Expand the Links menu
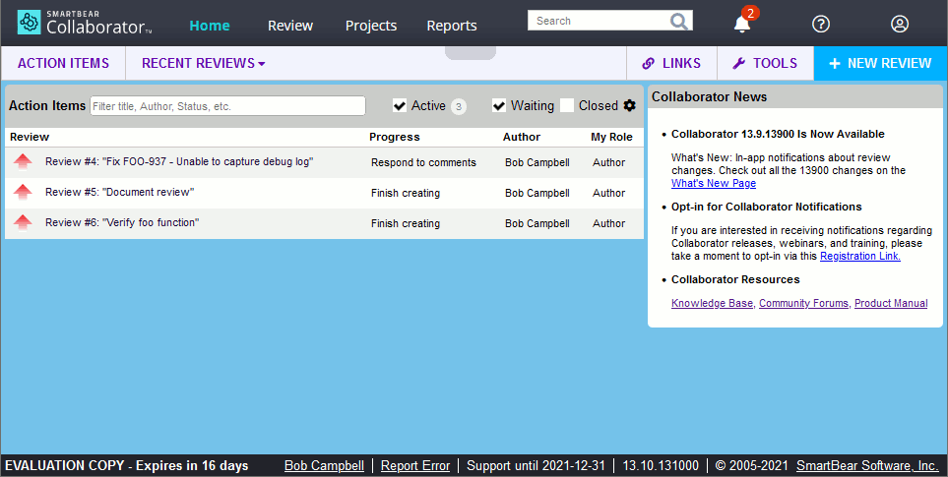948x477 pixels. pos(671,63)
